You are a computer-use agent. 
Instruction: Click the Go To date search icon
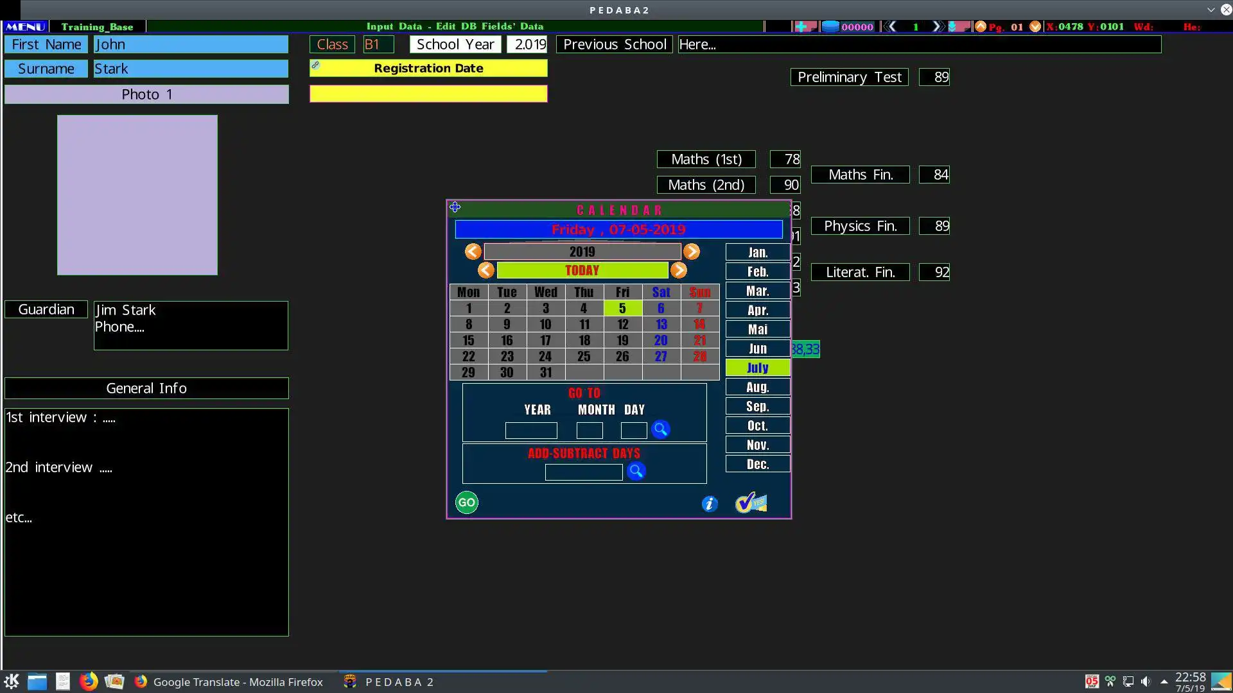(660, 429)
